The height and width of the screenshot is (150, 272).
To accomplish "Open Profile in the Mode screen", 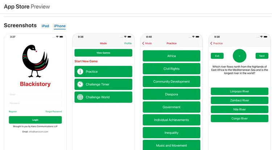I will click(x=128, y=43).
